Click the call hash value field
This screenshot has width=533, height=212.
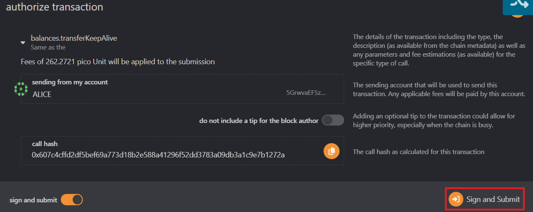pos(158,155)
